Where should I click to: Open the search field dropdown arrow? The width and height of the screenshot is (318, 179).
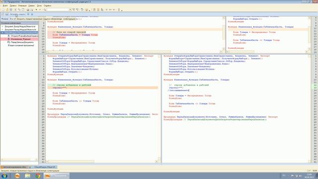coord(70,9)
